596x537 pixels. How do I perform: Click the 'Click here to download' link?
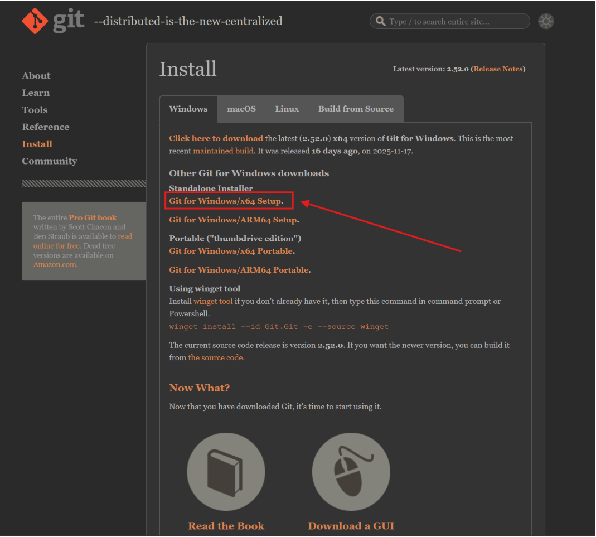point(216,138)
